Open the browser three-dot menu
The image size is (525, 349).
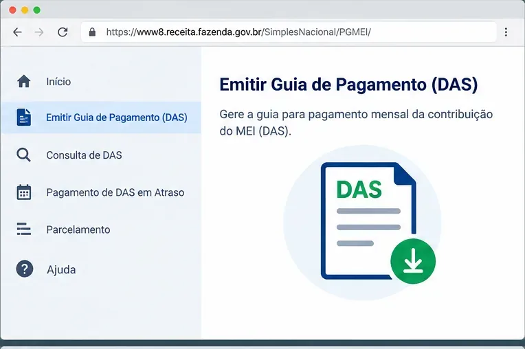click(506, 32)
